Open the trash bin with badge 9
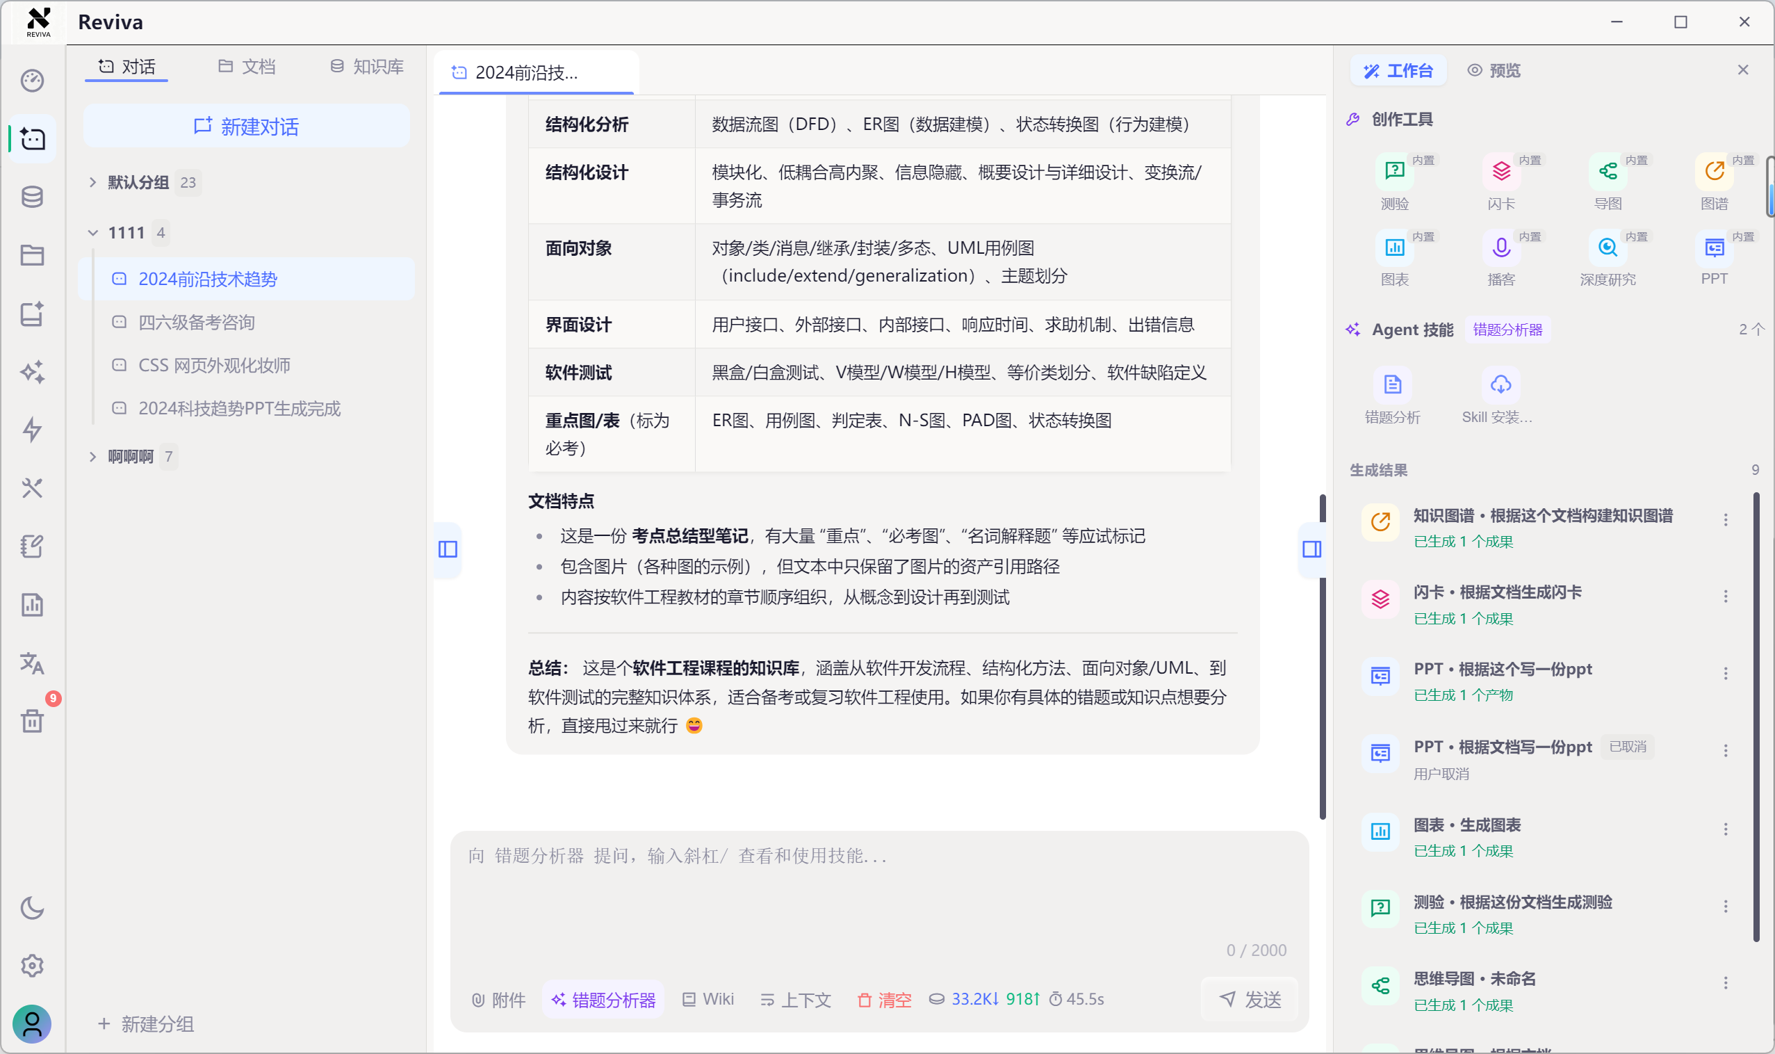The width and height of the screenshot is (1775, 1054). pos(32,721)
